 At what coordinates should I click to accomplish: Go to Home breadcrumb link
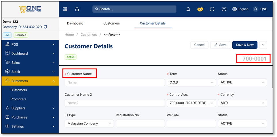click(x=69, y=35)
